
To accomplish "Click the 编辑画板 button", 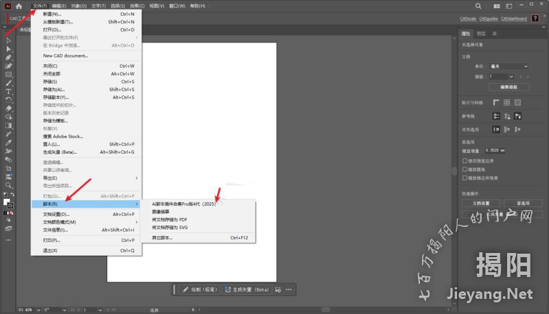I will pos(508,87).
